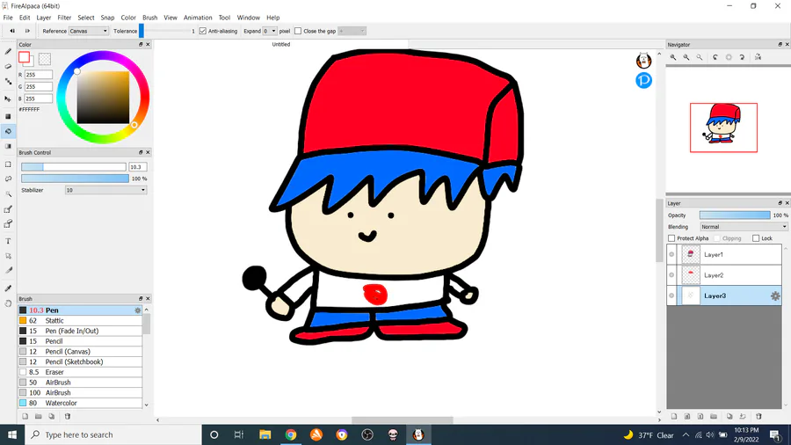Click Rotate Left icon in Navigator
This screenshot has width=791, height=445.
pyautogui.click(x=715, y=57)
